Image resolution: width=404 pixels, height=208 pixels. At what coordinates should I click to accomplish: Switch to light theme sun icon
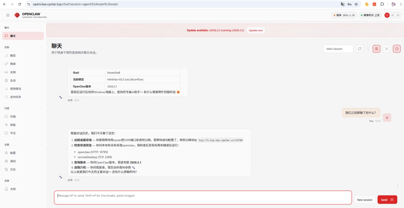coord(393,15)
